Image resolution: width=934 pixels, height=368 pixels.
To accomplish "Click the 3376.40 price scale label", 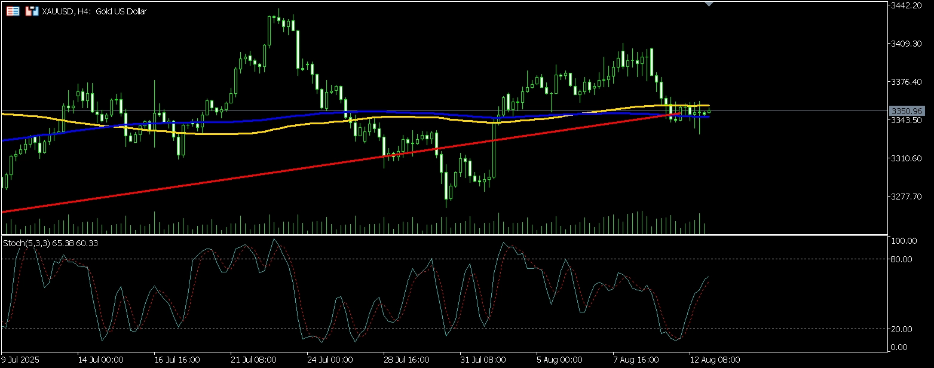I will tap(907, 82).
